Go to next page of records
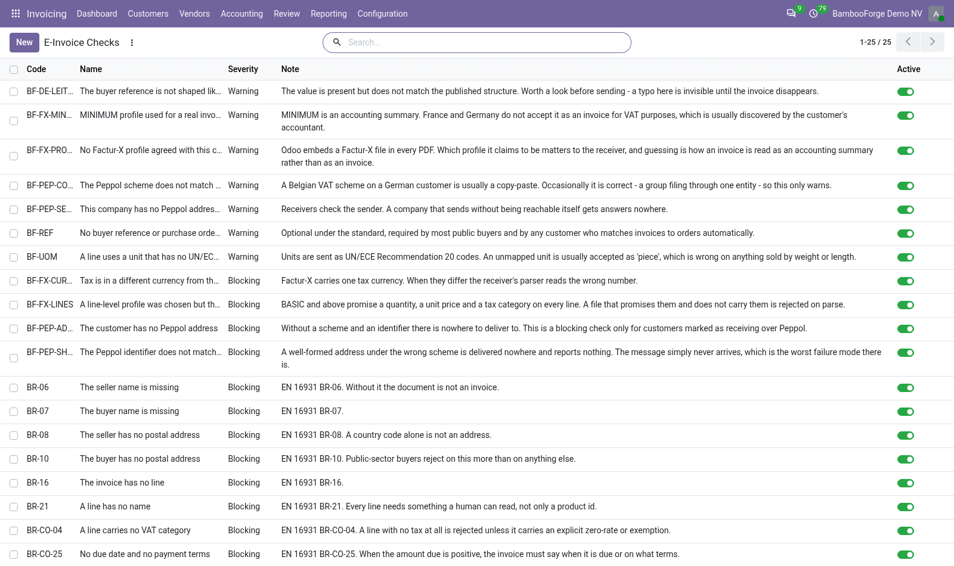 click(x=933, y=42)
